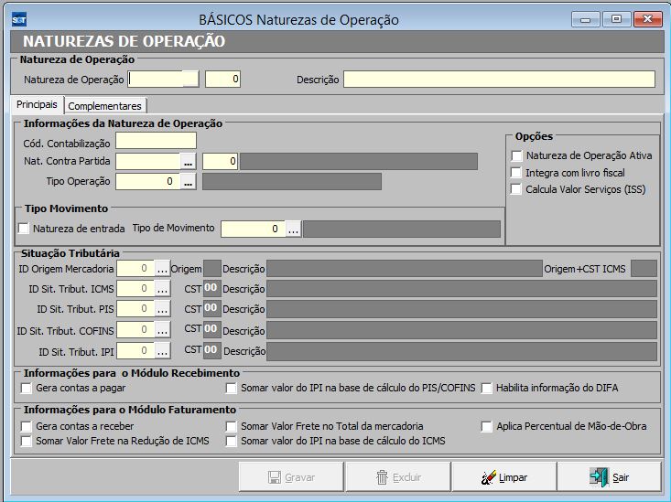The height and width of the screenshot is (502, 671).
Task: Focus the Cód. Contabilização input field
Action: coord(156,141)
